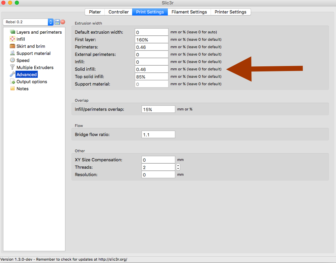Select the Multiple Extruders funnel icon
336x263 pixels.
coord(13,67)
